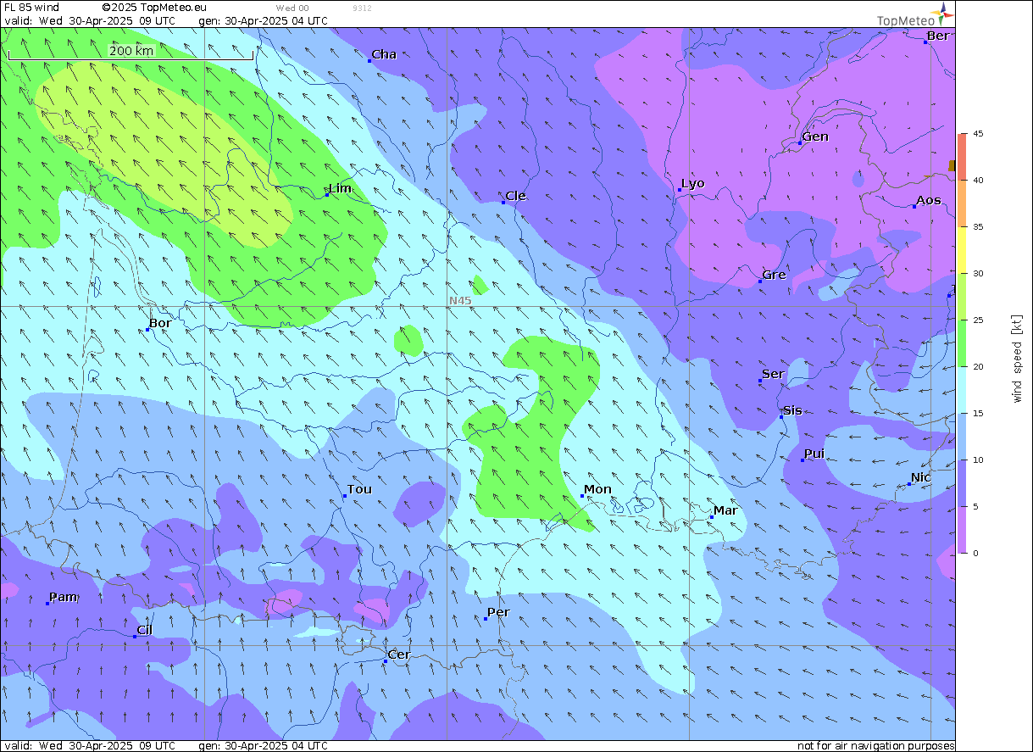Click the 'Cle' city label
This screenshot has height=752, width=1033.
(515, 196)
